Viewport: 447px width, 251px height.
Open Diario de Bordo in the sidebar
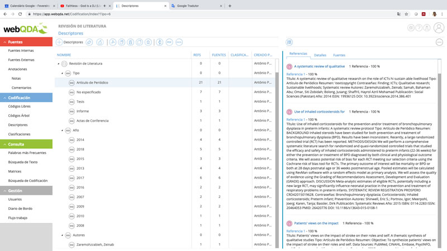[x=20, y=208]
